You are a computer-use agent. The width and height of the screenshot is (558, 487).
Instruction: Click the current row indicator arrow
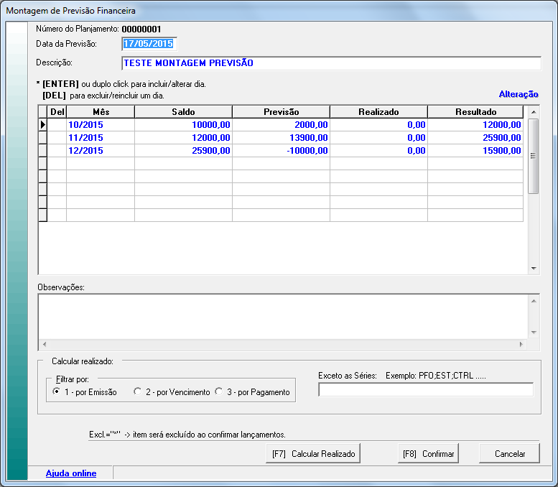(42, 125)
